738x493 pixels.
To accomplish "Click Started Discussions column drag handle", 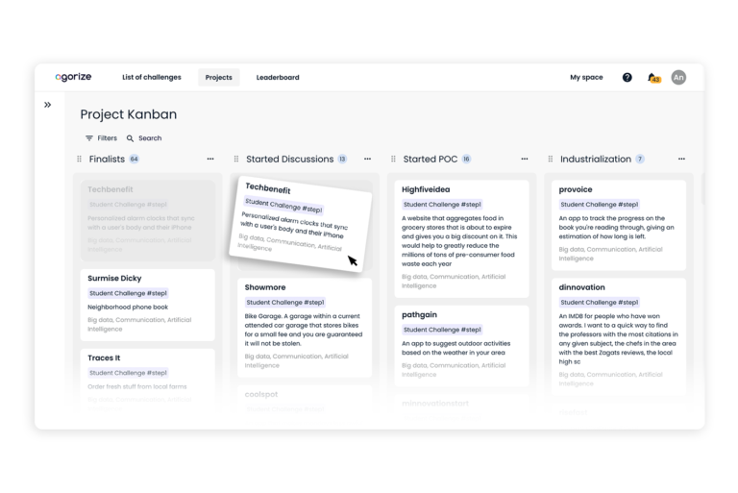I will 236,160.
